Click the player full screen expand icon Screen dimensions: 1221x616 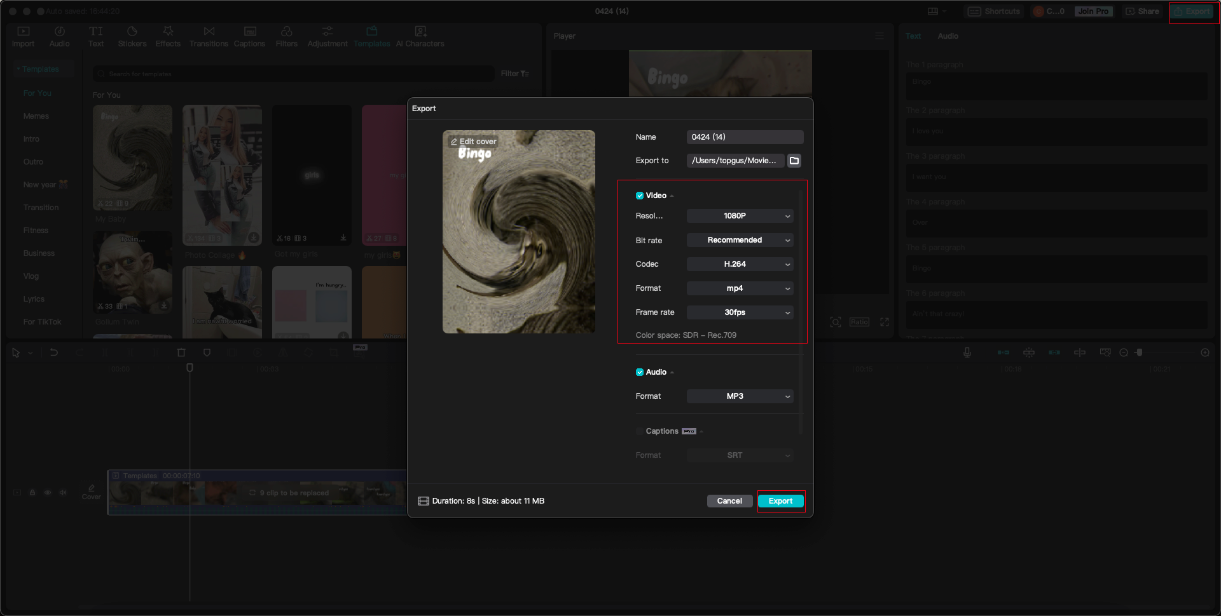point(885,322)
